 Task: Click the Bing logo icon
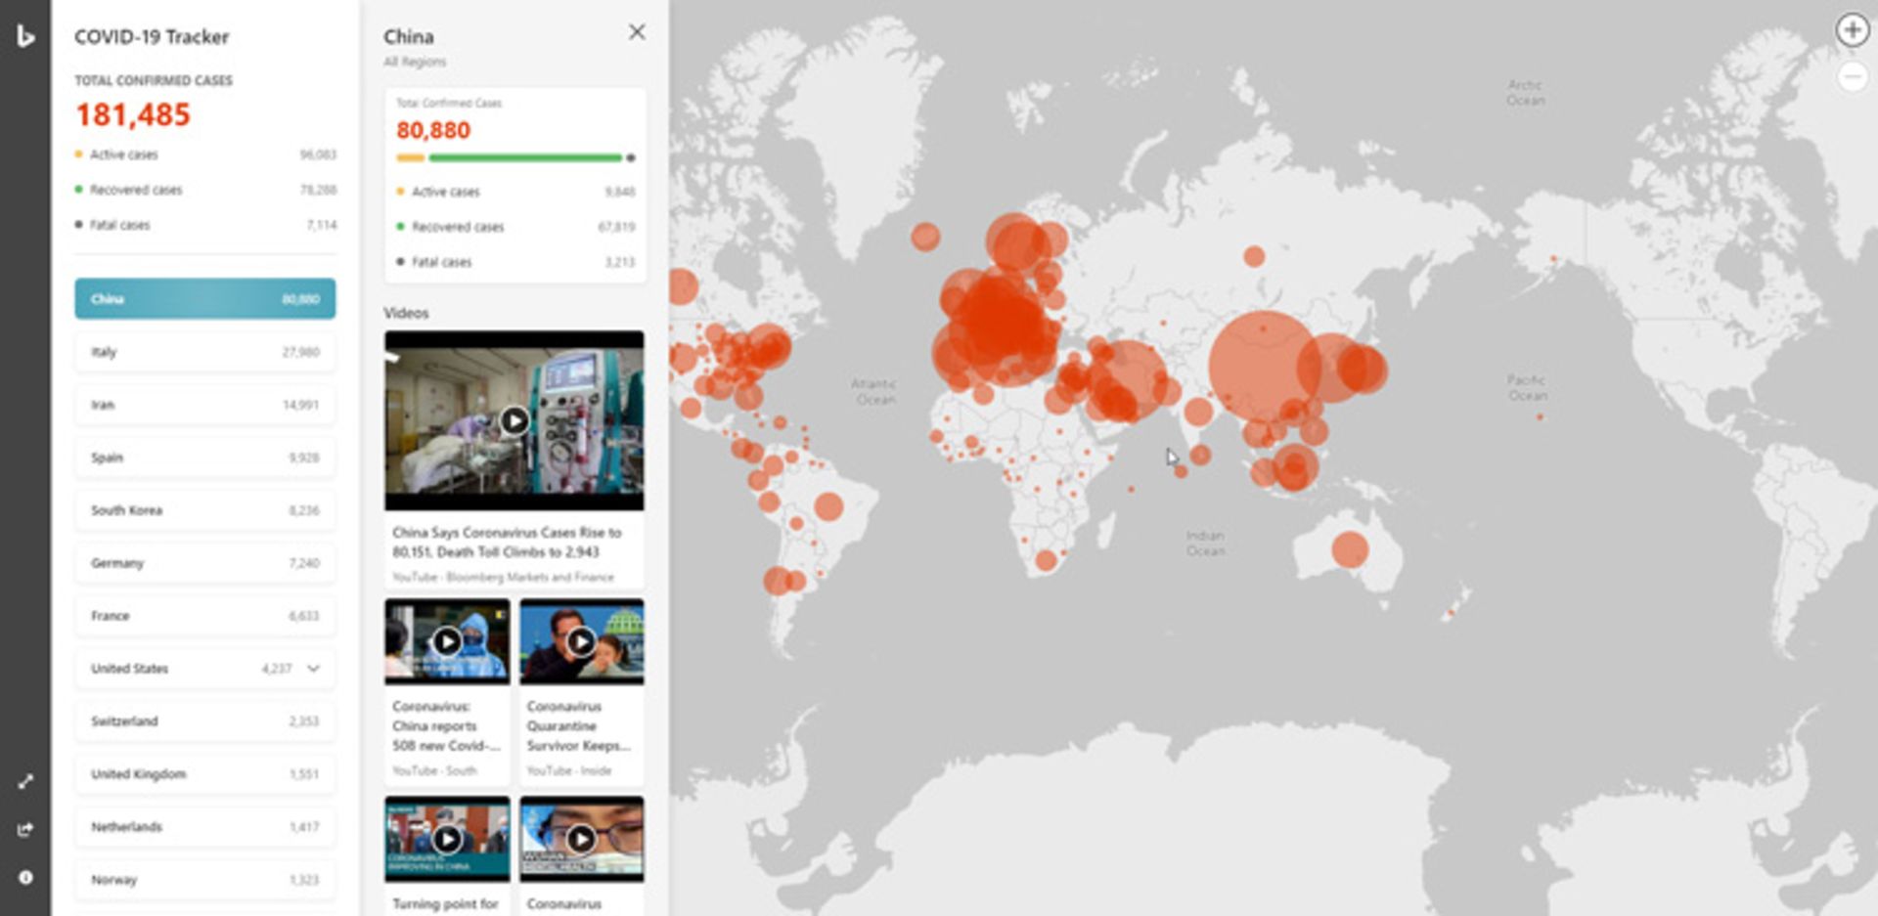(25, 36)
